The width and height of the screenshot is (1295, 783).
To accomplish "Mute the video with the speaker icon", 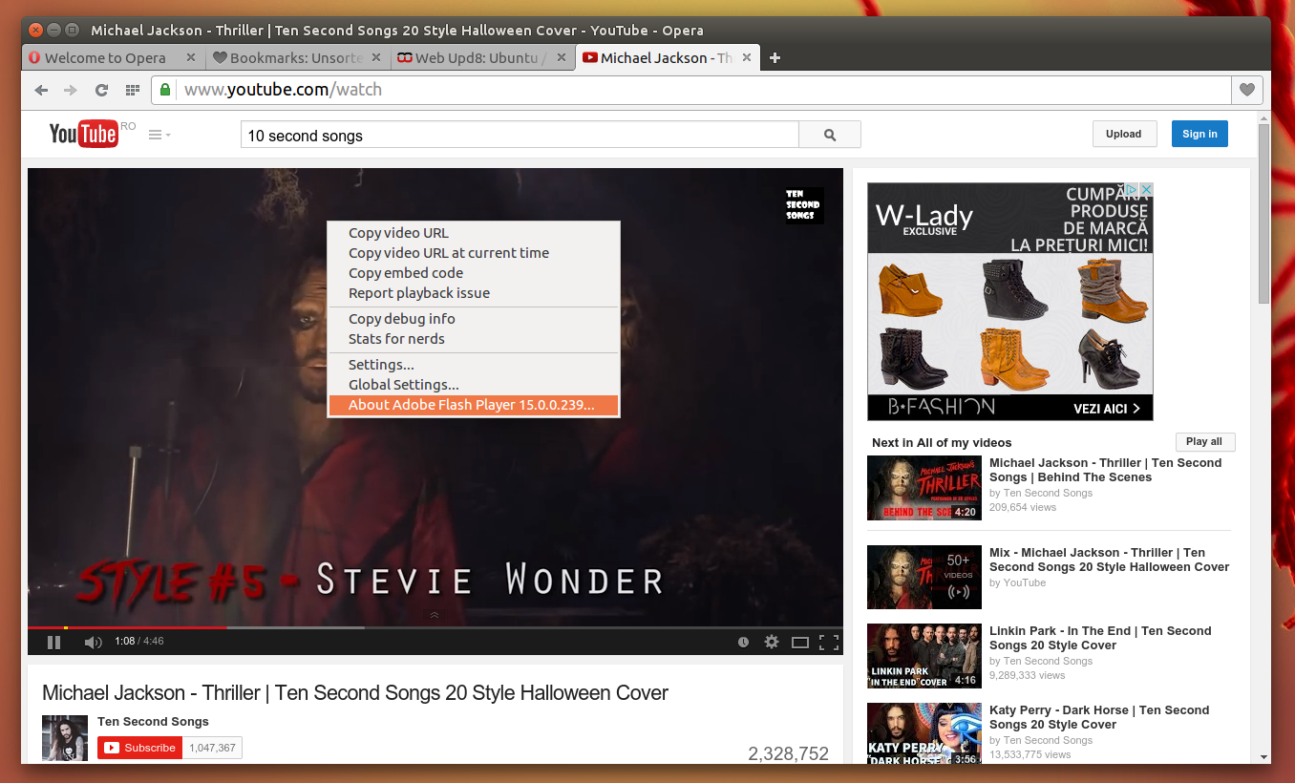I will click(x=93, y=643).
